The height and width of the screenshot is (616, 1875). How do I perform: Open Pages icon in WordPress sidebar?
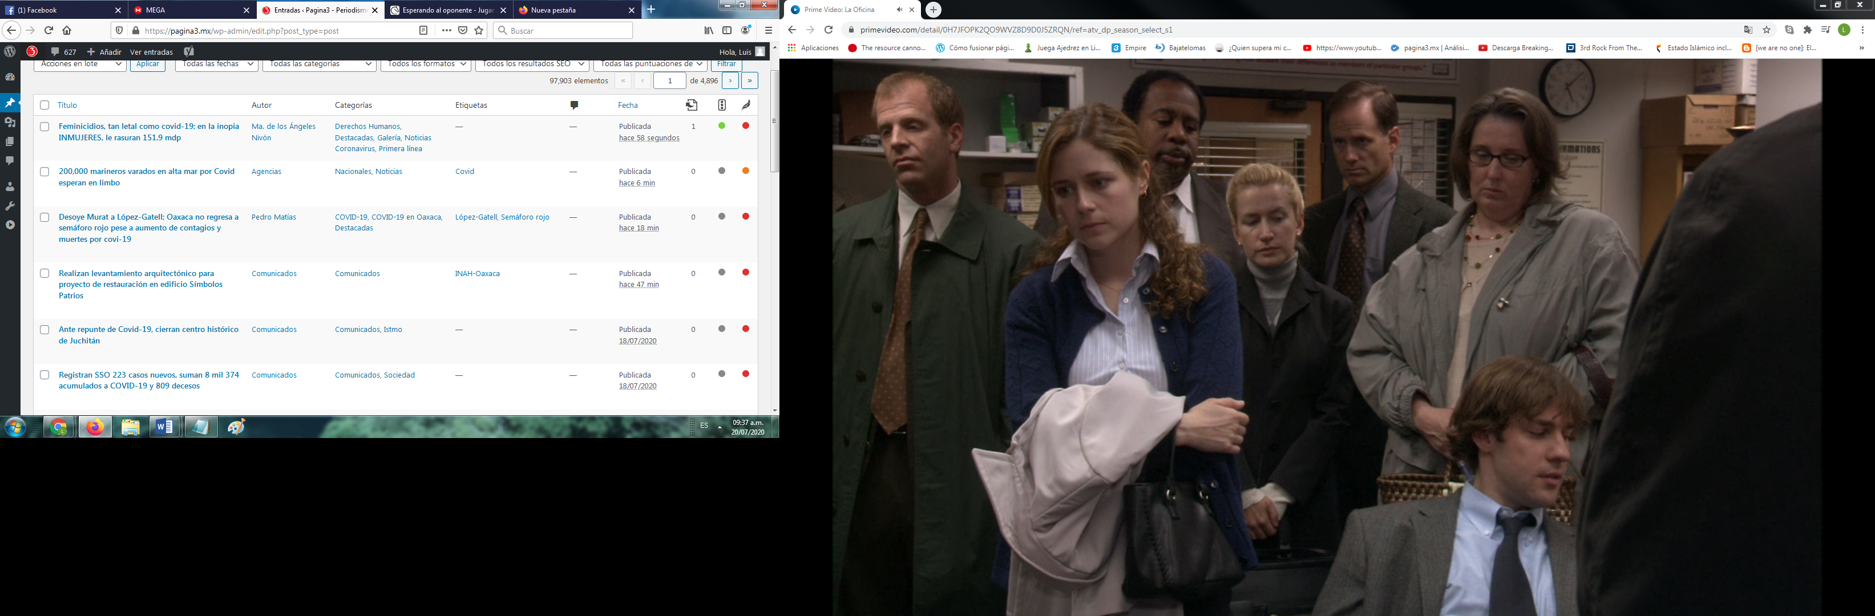click(x=10, y=141)
